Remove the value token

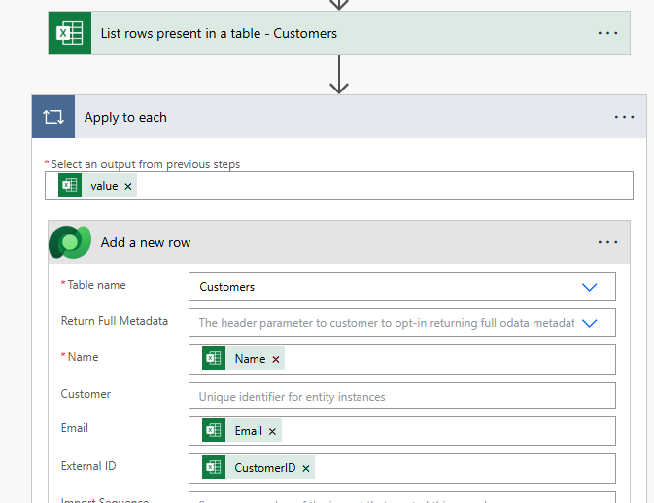128,186
